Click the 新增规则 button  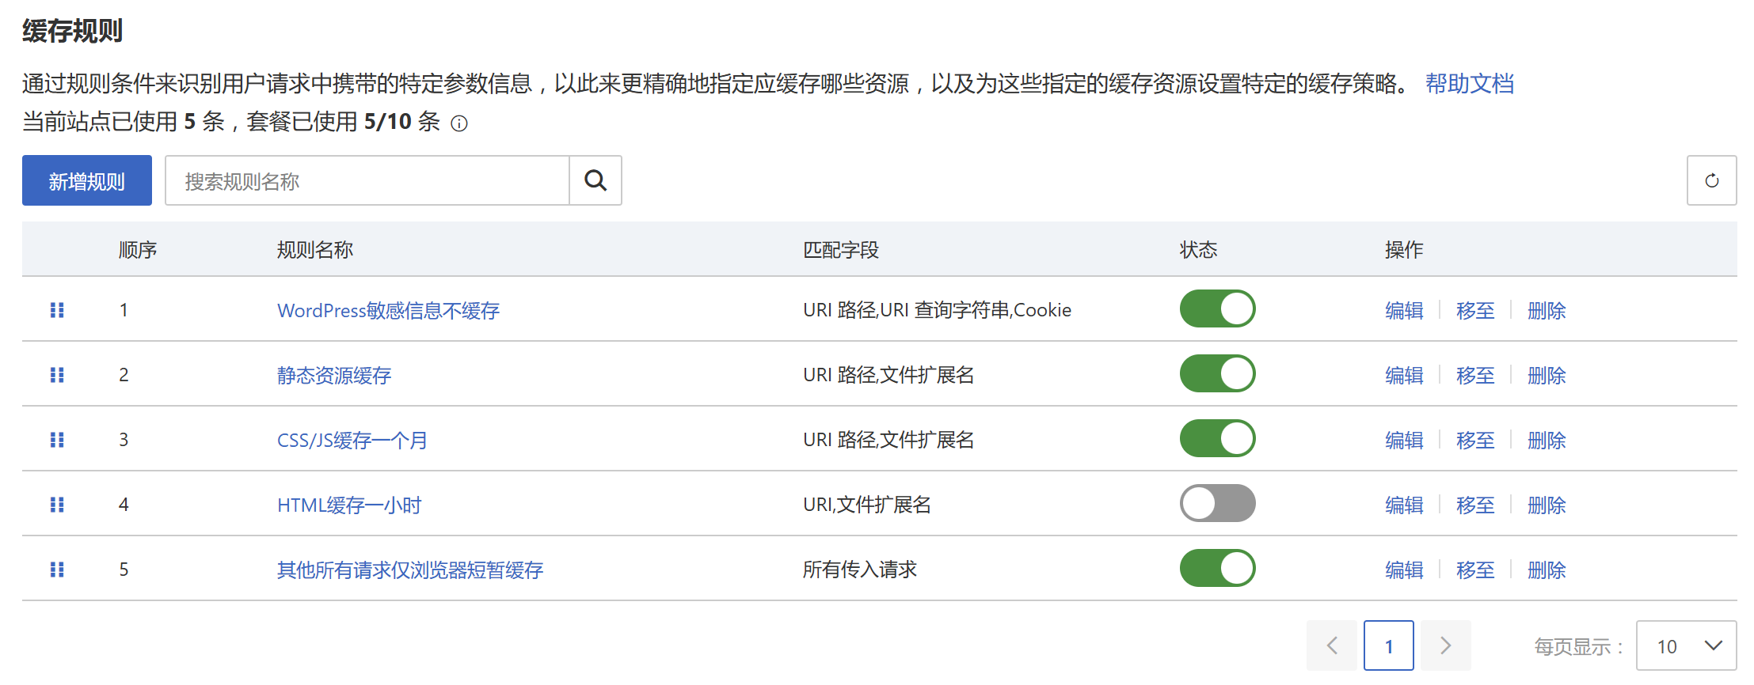(x=87, y=181)
